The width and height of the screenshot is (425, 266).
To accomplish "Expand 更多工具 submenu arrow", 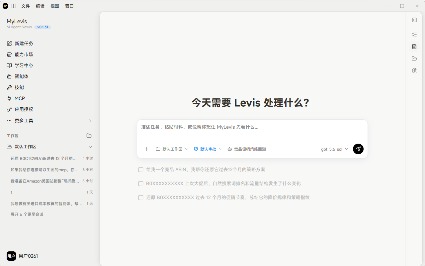I will point(90,121).
